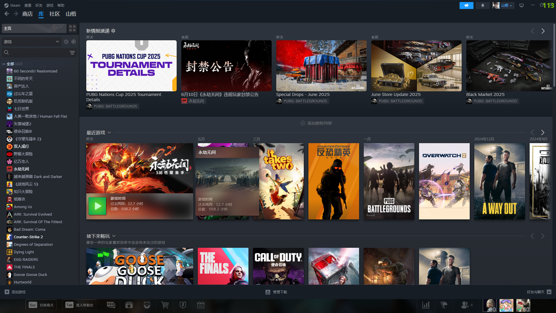Play 永劫无间 with green play button
This screenshot has height=313, width=556.
pyautogui.click(x=97, y=206)
